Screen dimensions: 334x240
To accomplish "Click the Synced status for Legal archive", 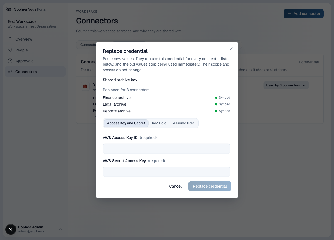I will coord(222,104).
